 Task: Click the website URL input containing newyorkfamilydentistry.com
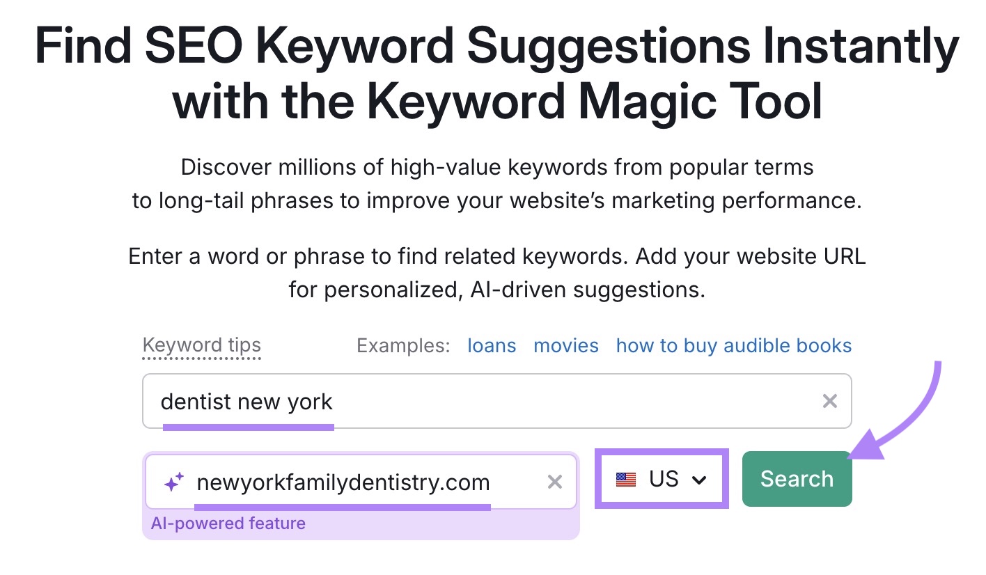(x=348, y=481)
